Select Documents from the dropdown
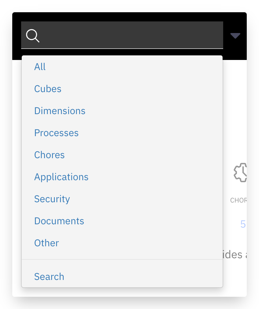This screenshot has width=259, height=309. (59, 221)
